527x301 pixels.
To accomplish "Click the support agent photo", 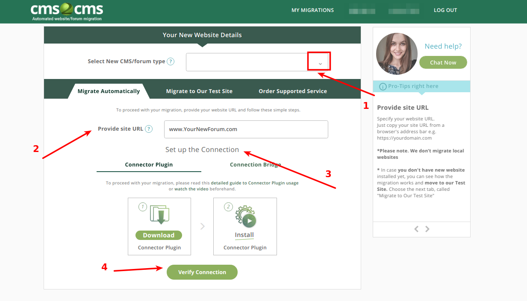I will pyautogui.click(x=397, y=54).
